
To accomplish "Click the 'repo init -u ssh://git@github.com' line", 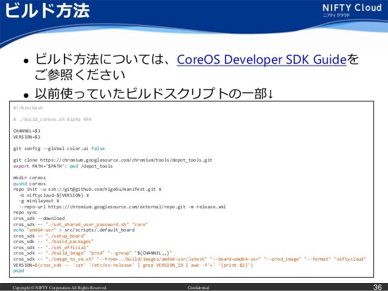I will click(x=88, y=190).
